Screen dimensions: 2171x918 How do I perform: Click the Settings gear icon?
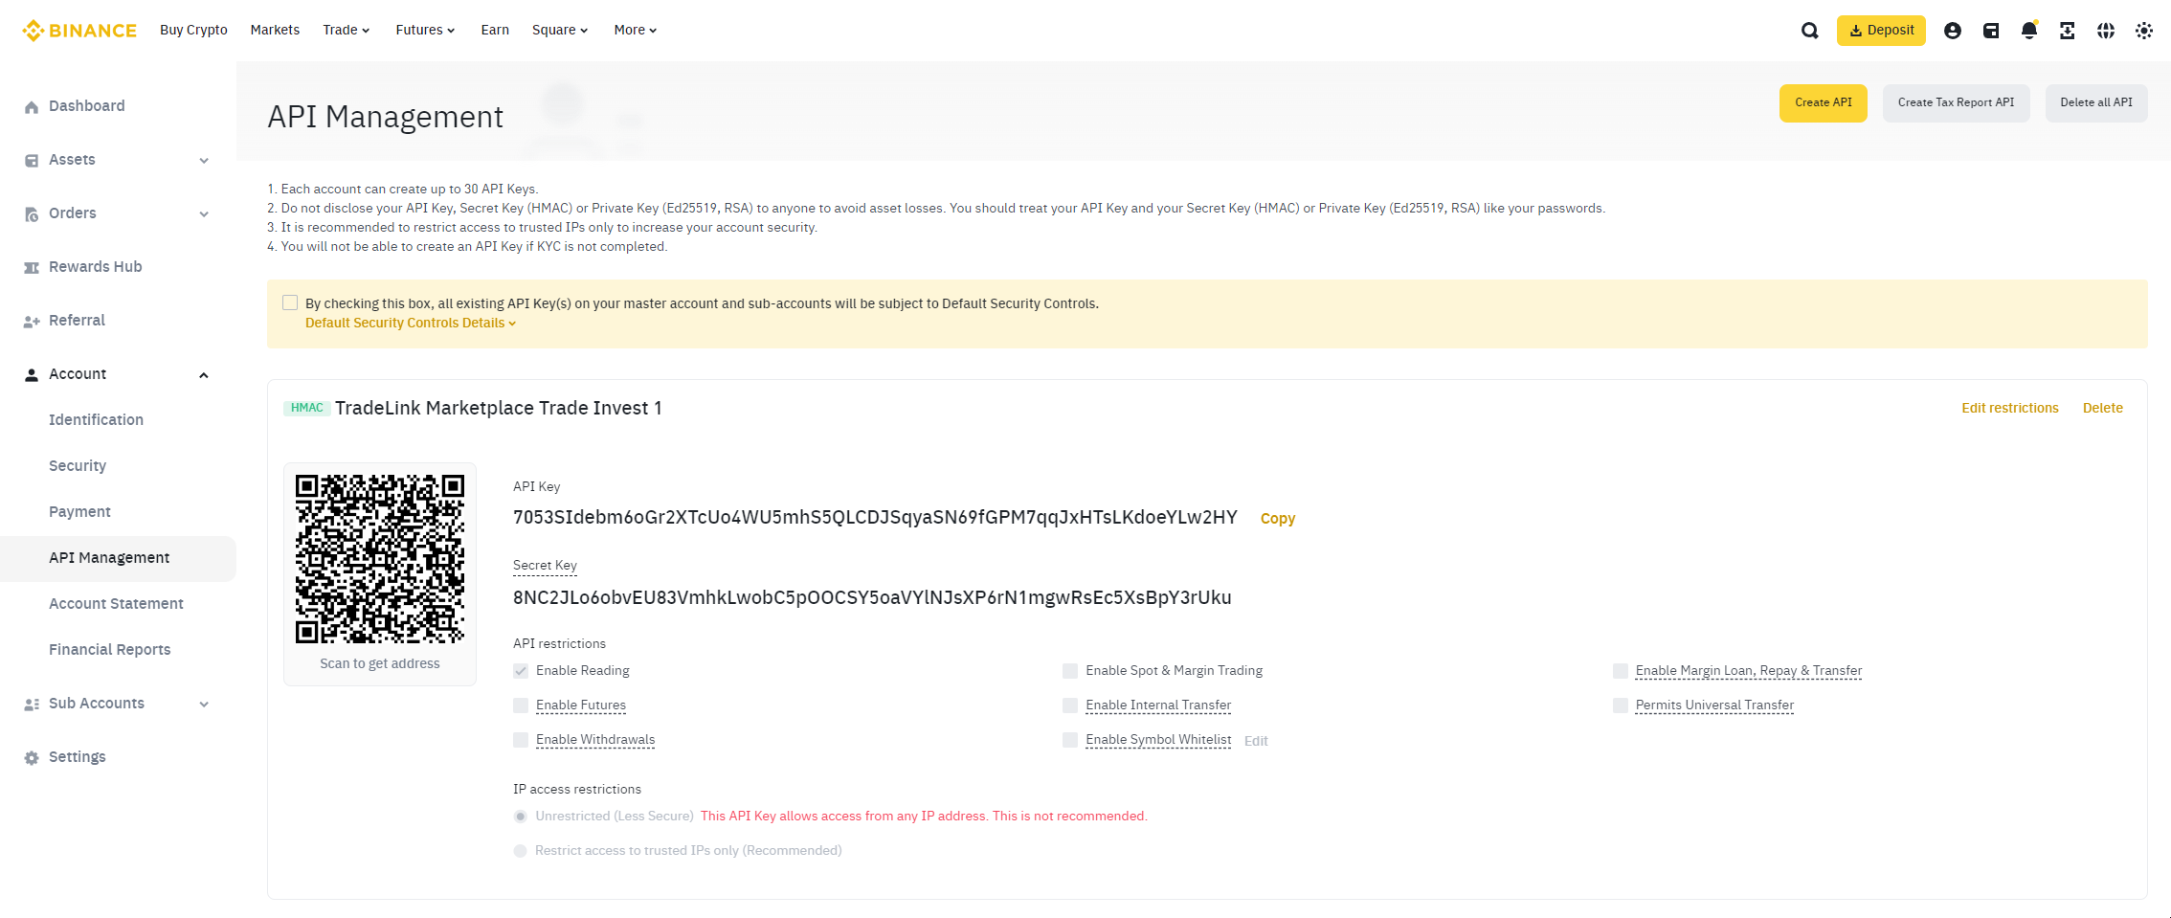tap(32, 757)
